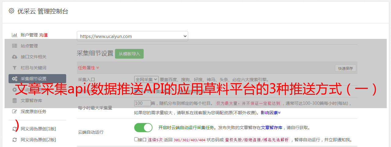
Task: Click the red 充值 recharge link
Action: [x=43, y=35]
